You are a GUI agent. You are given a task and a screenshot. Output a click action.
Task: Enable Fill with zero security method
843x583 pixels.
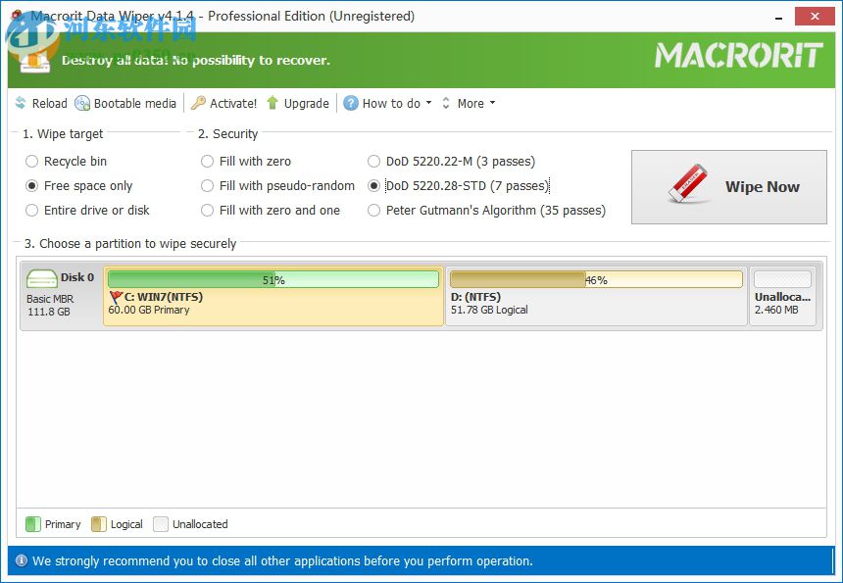pos(207,162)
